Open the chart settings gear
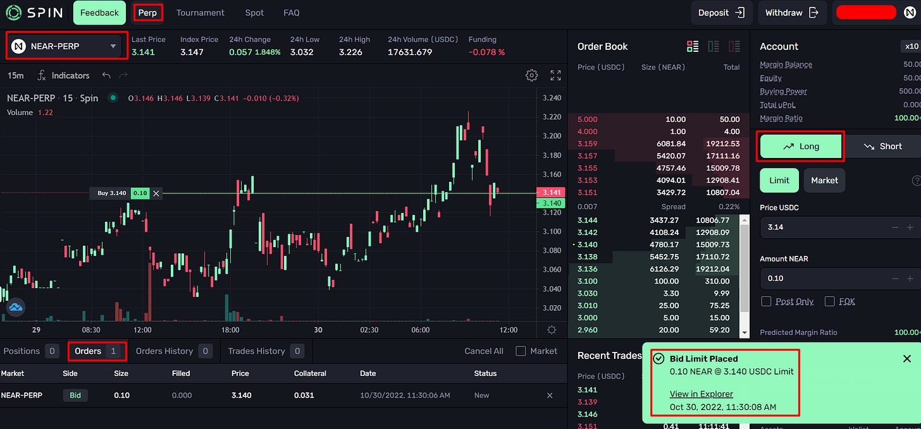This screenshot has height=429, width=921. pyautogui.click(x=531, y=75)
